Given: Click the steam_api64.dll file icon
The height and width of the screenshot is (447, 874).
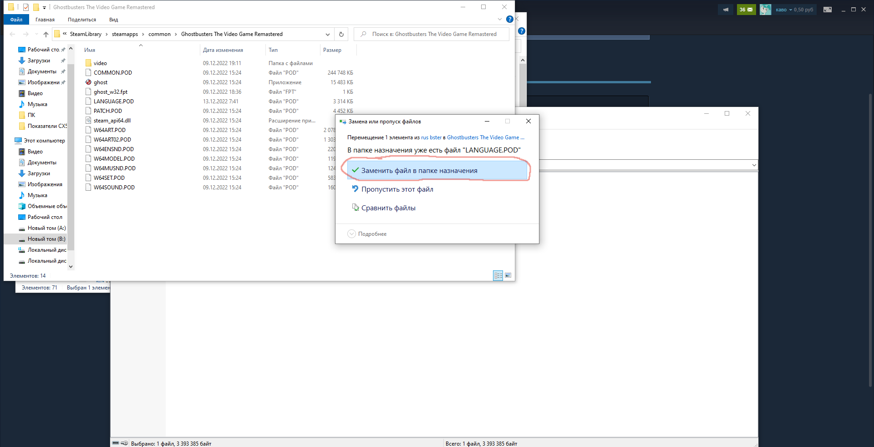Looking at the screenshot, I should (x=88, y=121).
